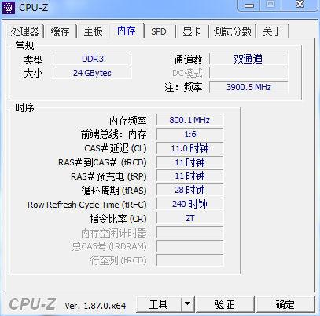Click the 800.1 MHz memory frequency field
Viewport: 320px width, 316px height.
(x=190, y=120)
